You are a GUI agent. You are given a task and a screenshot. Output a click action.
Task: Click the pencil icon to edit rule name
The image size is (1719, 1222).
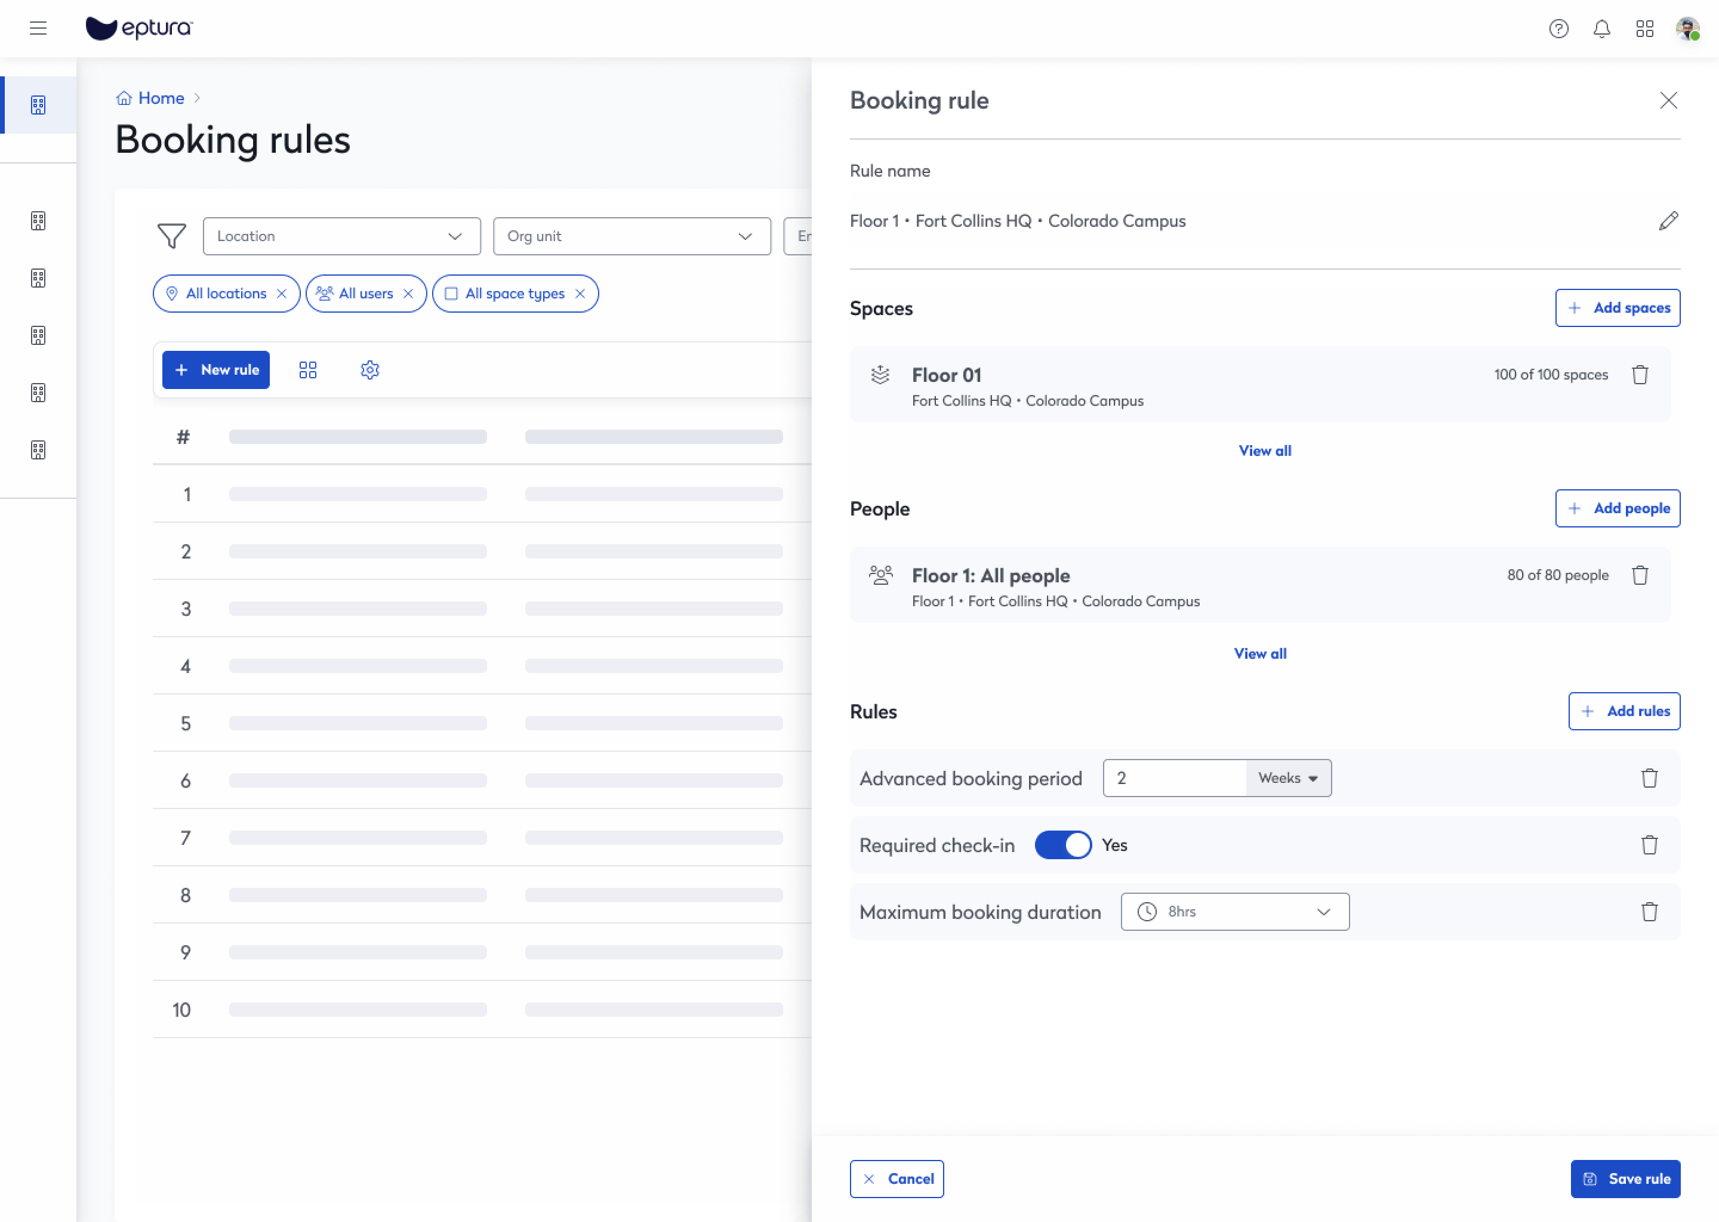(x=1668, y=220)
